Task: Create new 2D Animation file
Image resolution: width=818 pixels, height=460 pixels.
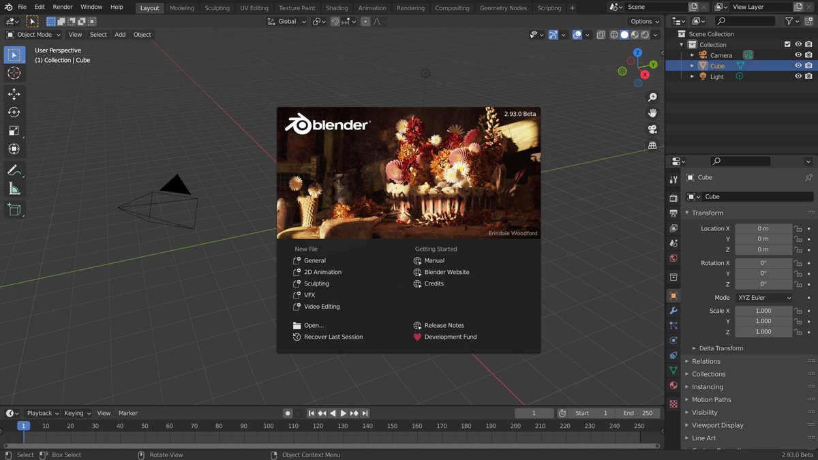Action: [323, 272]
